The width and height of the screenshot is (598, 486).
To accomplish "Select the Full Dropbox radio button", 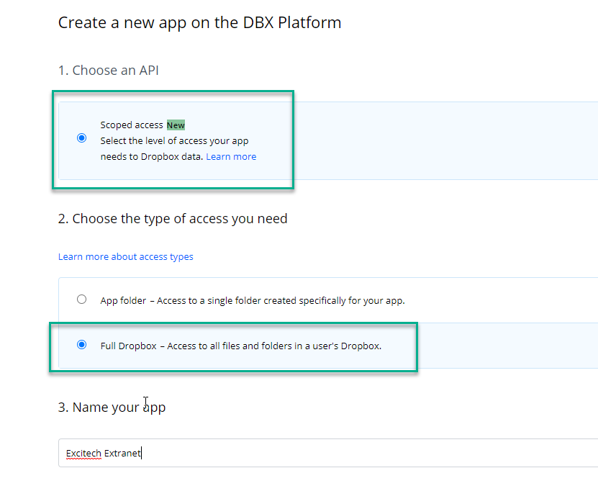I will tap(81, 345).
